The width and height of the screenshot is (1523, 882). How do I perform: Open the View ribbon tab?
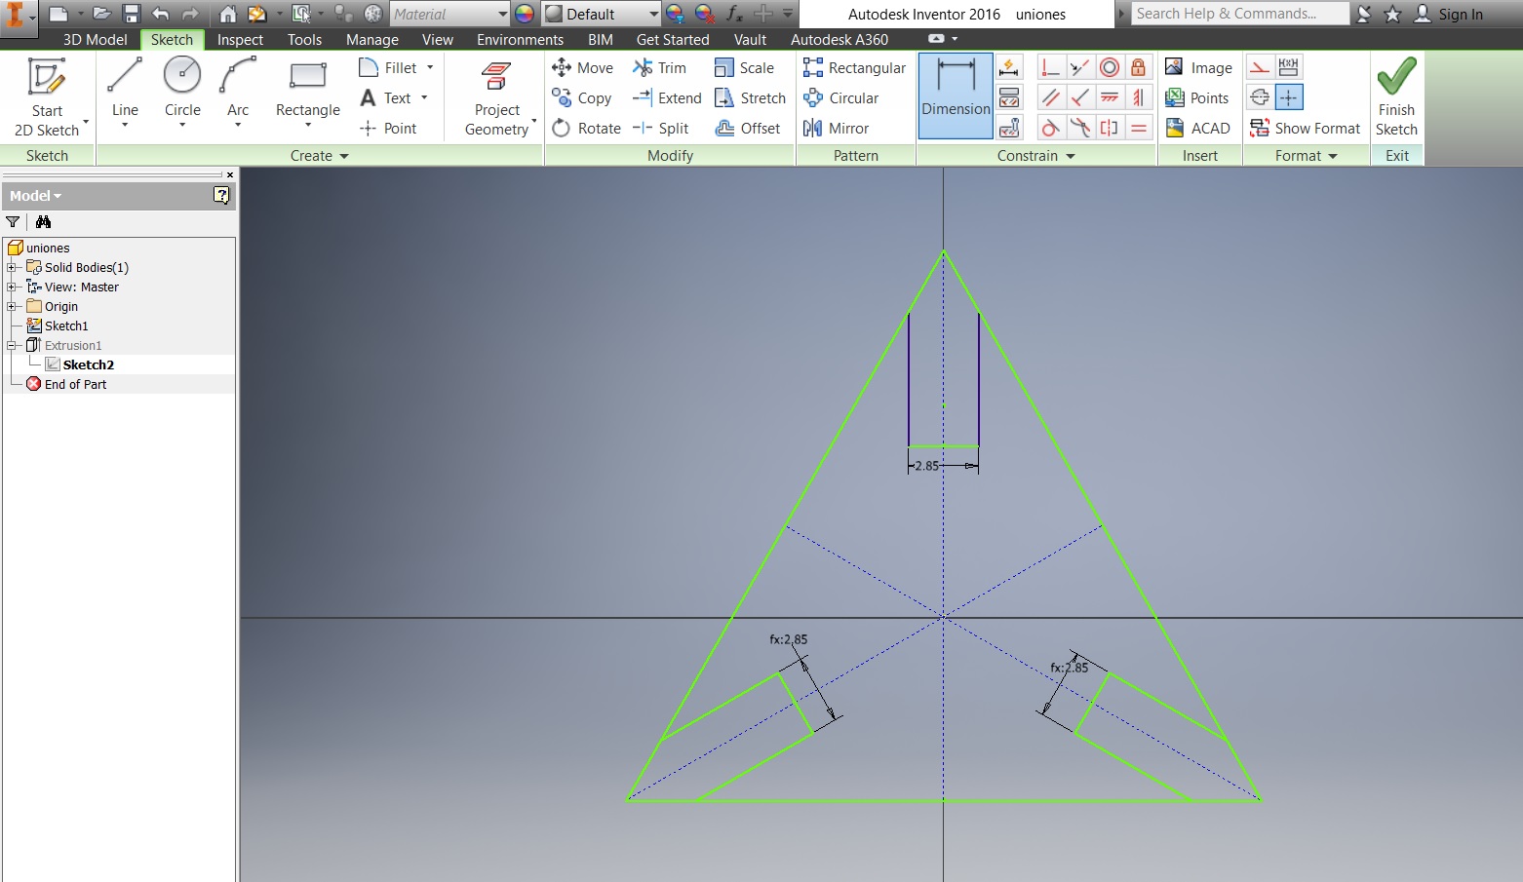[437, 39]
